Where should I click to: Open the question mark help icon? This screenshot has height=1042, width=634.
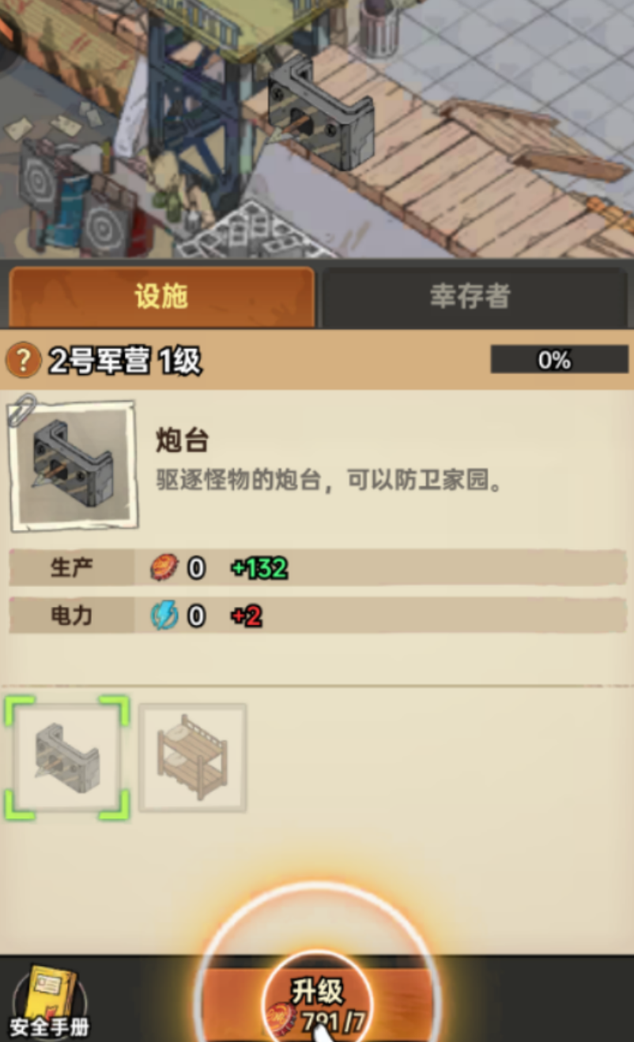23,361
